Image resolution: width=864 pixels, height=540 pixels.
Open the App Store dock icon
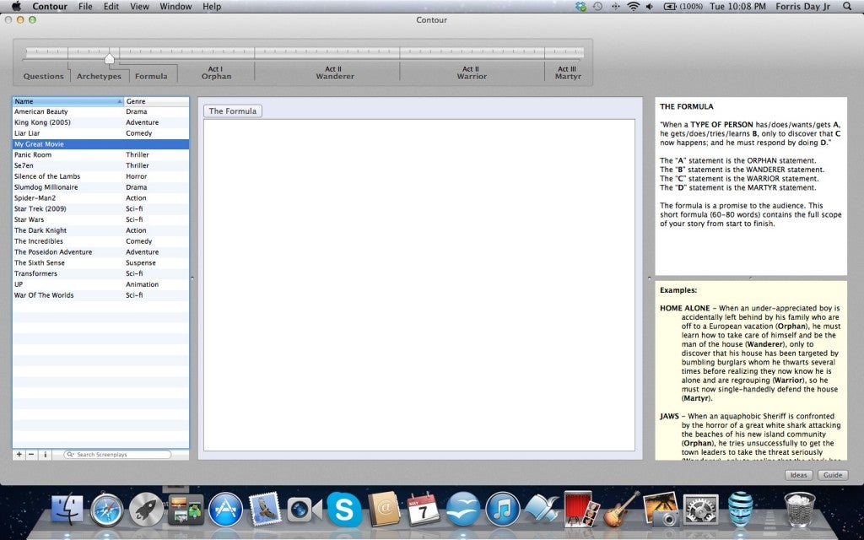point(225,510)
